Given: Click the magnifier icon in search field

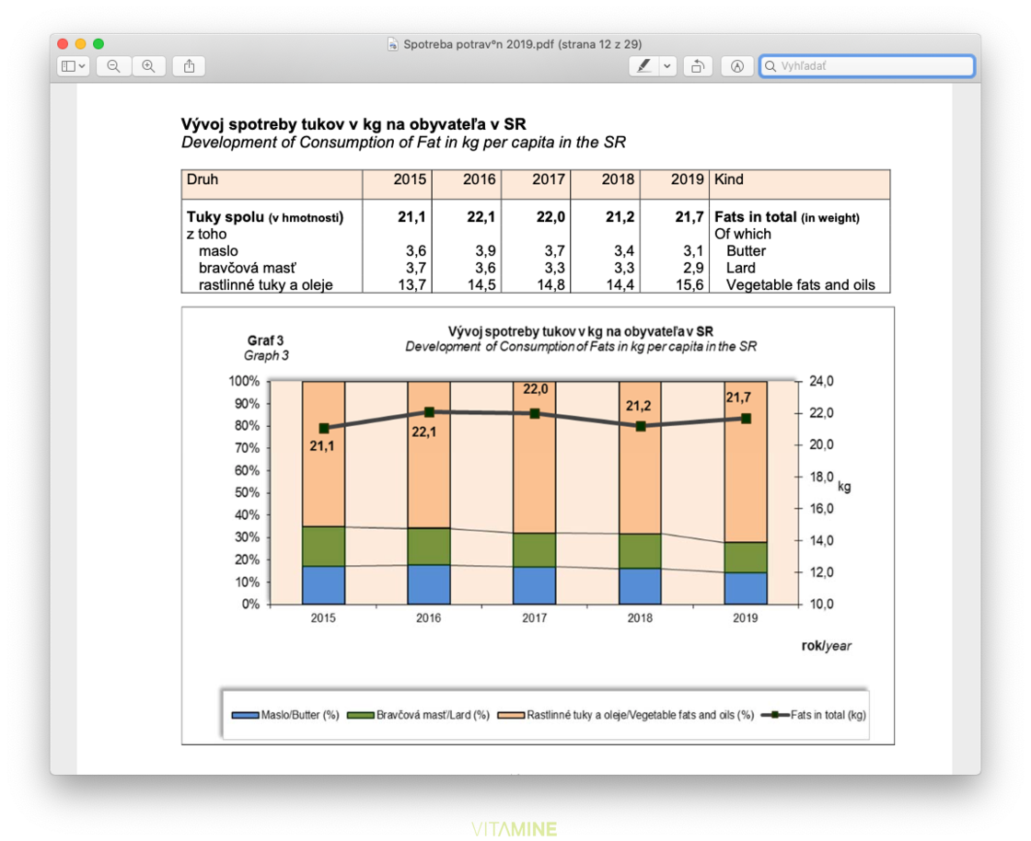Looking at the screenshot, I should click(x=770, y=65).
